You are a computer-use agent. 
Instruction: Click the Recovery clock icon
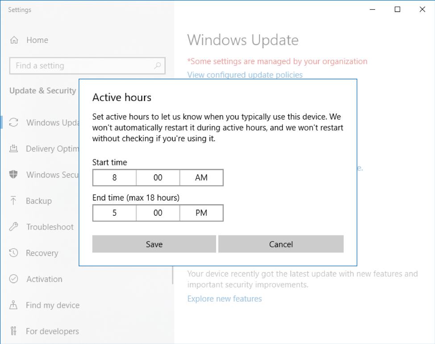click(14, 253)
